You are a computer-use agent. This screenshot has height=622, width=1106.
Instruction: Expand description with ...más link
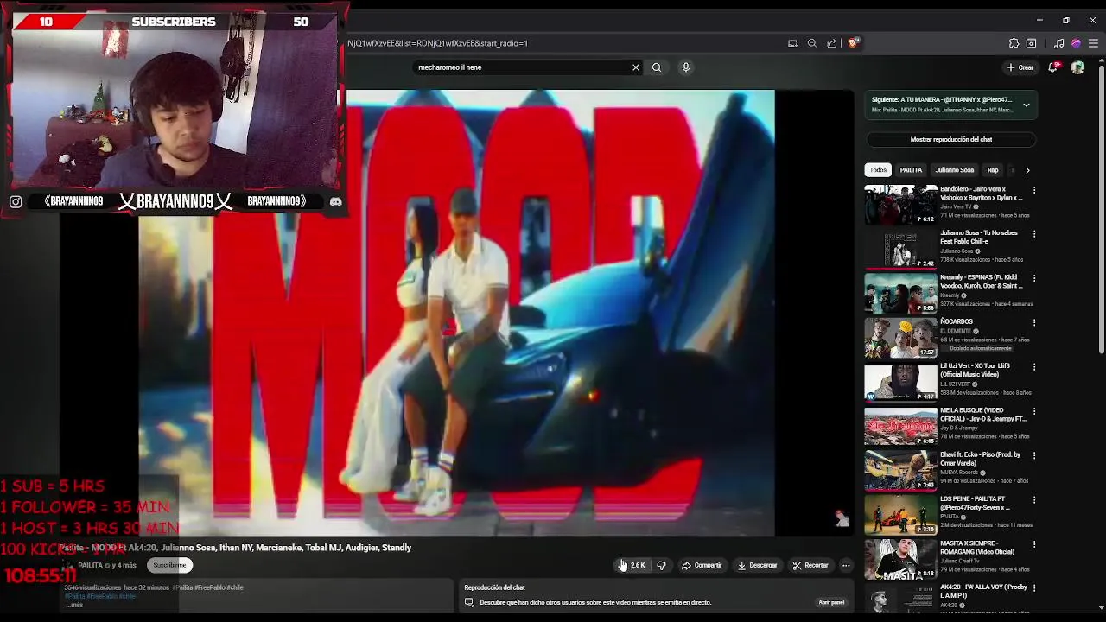(x=74, y=605)
